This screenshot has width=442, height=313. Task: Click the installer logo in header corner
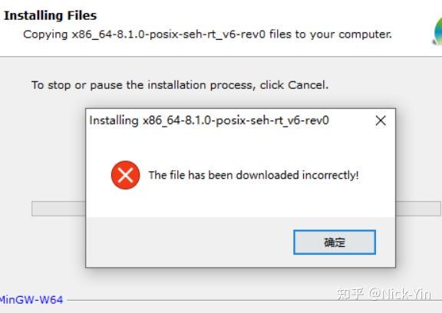click(x=437, y=31)
